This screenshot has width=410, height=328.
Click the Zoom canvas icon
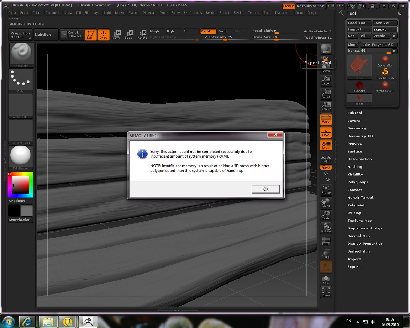[x=326, y=80]
